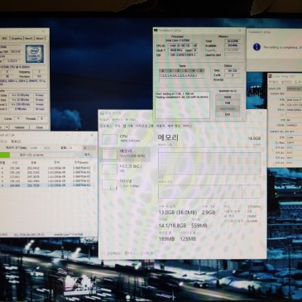
Task: Select the 메모리 item in the performance sidebar
Action: [125, 154]
